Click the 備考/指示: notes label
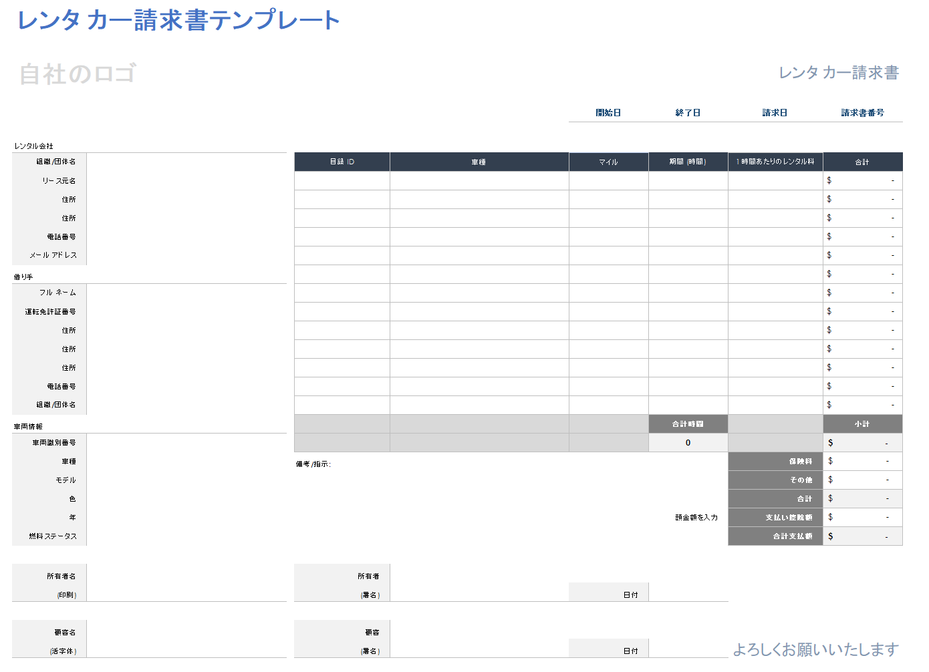This screenshot has width=929, height=672. tap(313, 464)
